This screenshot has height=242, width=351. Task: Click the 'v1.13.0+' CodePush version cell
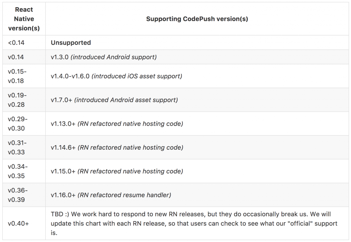(117, 124)
